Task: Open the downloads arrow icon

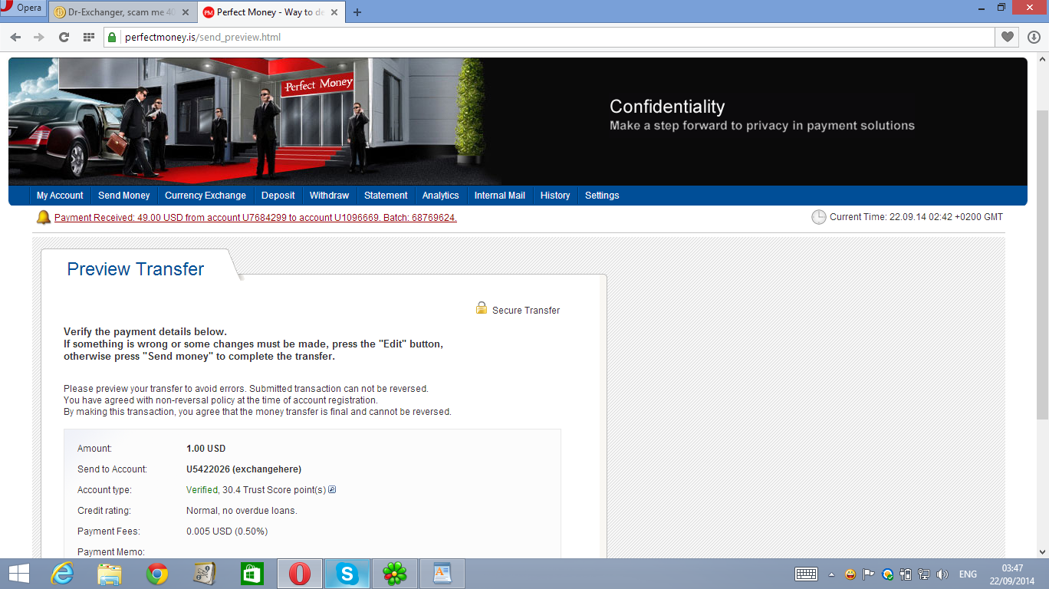Action: tap(1034, 37)
